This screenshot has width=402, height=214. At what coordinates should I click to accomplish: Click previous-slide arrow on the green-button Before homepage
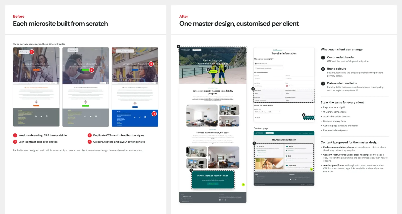[x=64, y=66]
